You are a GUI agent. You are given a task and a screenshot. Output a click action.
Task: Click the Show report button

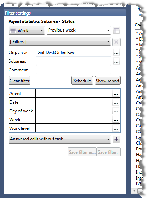[x=108, y=81]
